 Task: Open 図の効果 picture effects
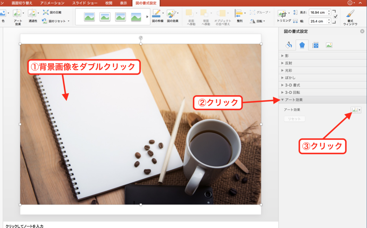[172, 14]
